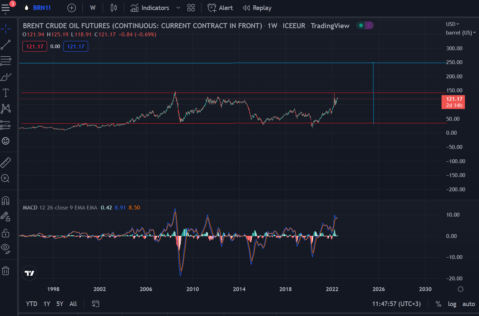Click the 2022 label on time axis
The width and height of the screenshot is (479, 316).
click(332, 289)
